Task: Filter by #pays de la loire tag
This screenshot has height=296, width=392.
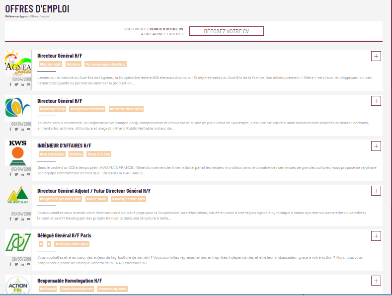Action: [99, 154]
